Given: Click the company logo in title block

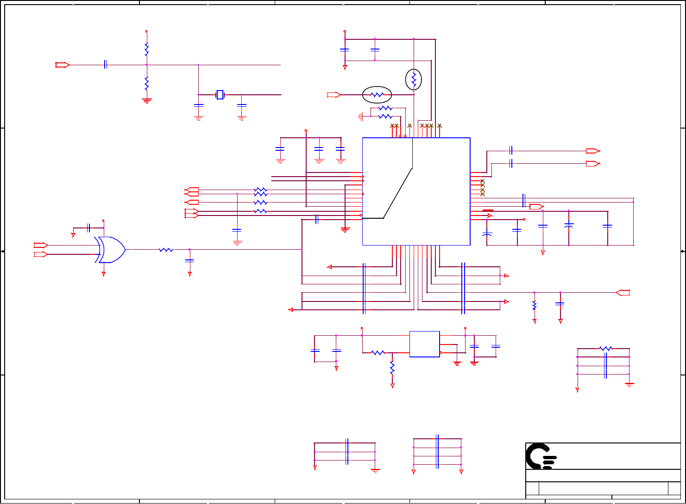Looking at the screenshot, I should [541, 456].
